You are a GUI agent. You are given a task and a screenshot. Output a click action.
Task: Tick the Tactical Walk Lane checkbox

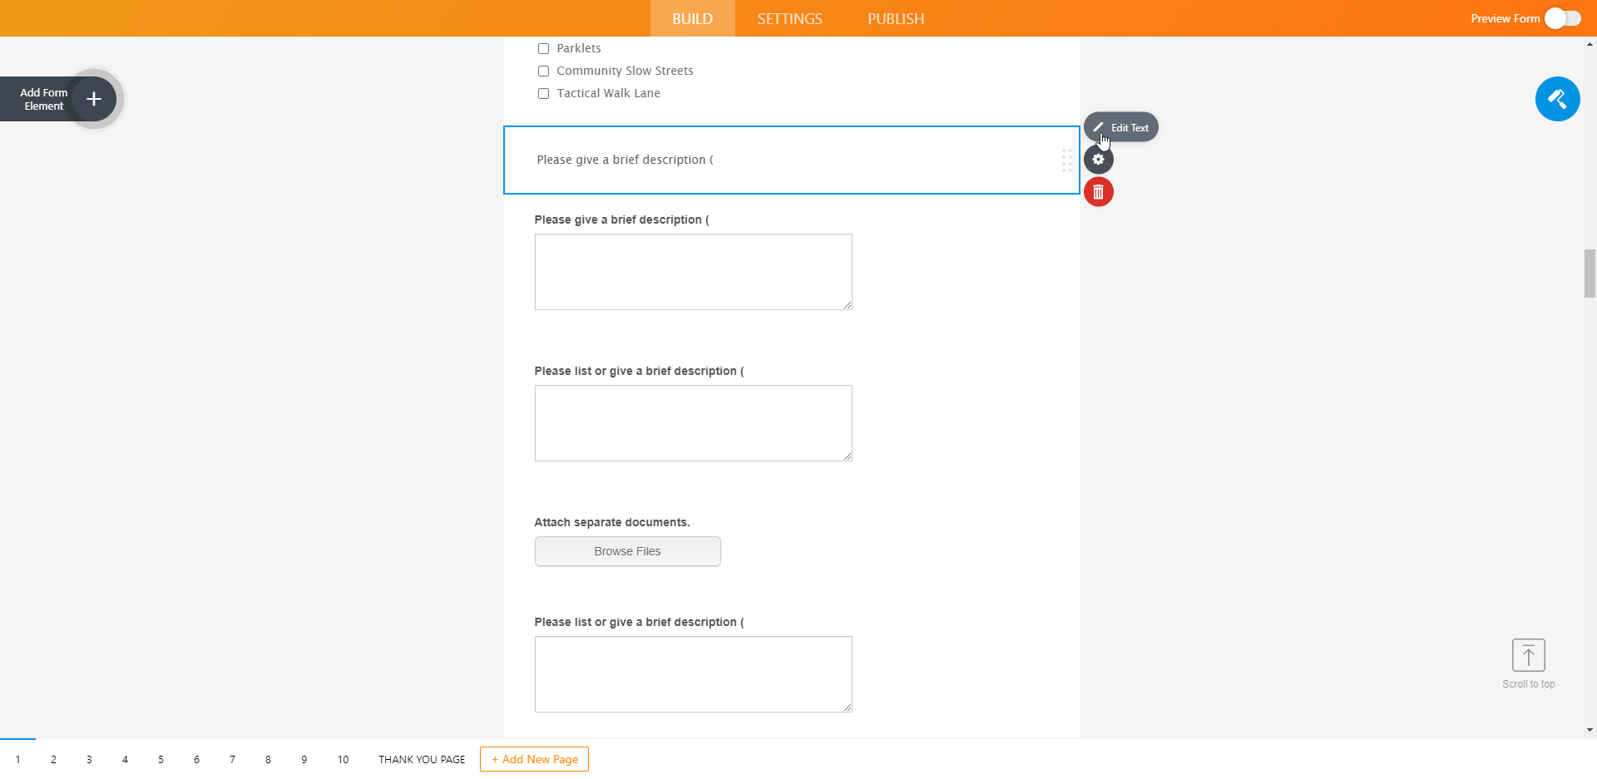pyautogui.click(x=543, y=94)
